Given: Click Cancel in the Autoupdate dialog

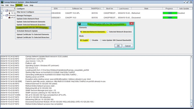Looking at the screenshot, I should 128,46.
